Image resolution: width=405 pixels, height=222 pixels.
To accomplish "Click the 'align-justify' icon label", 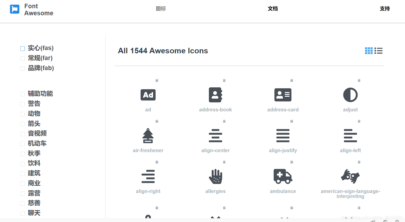I will point(283,150).
